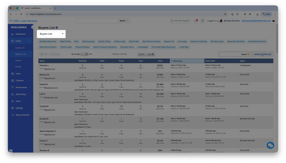The width and height of the screenshot is (286, 163).
Task: Open lead Estelle B.
Action: [x=44, y=84]
